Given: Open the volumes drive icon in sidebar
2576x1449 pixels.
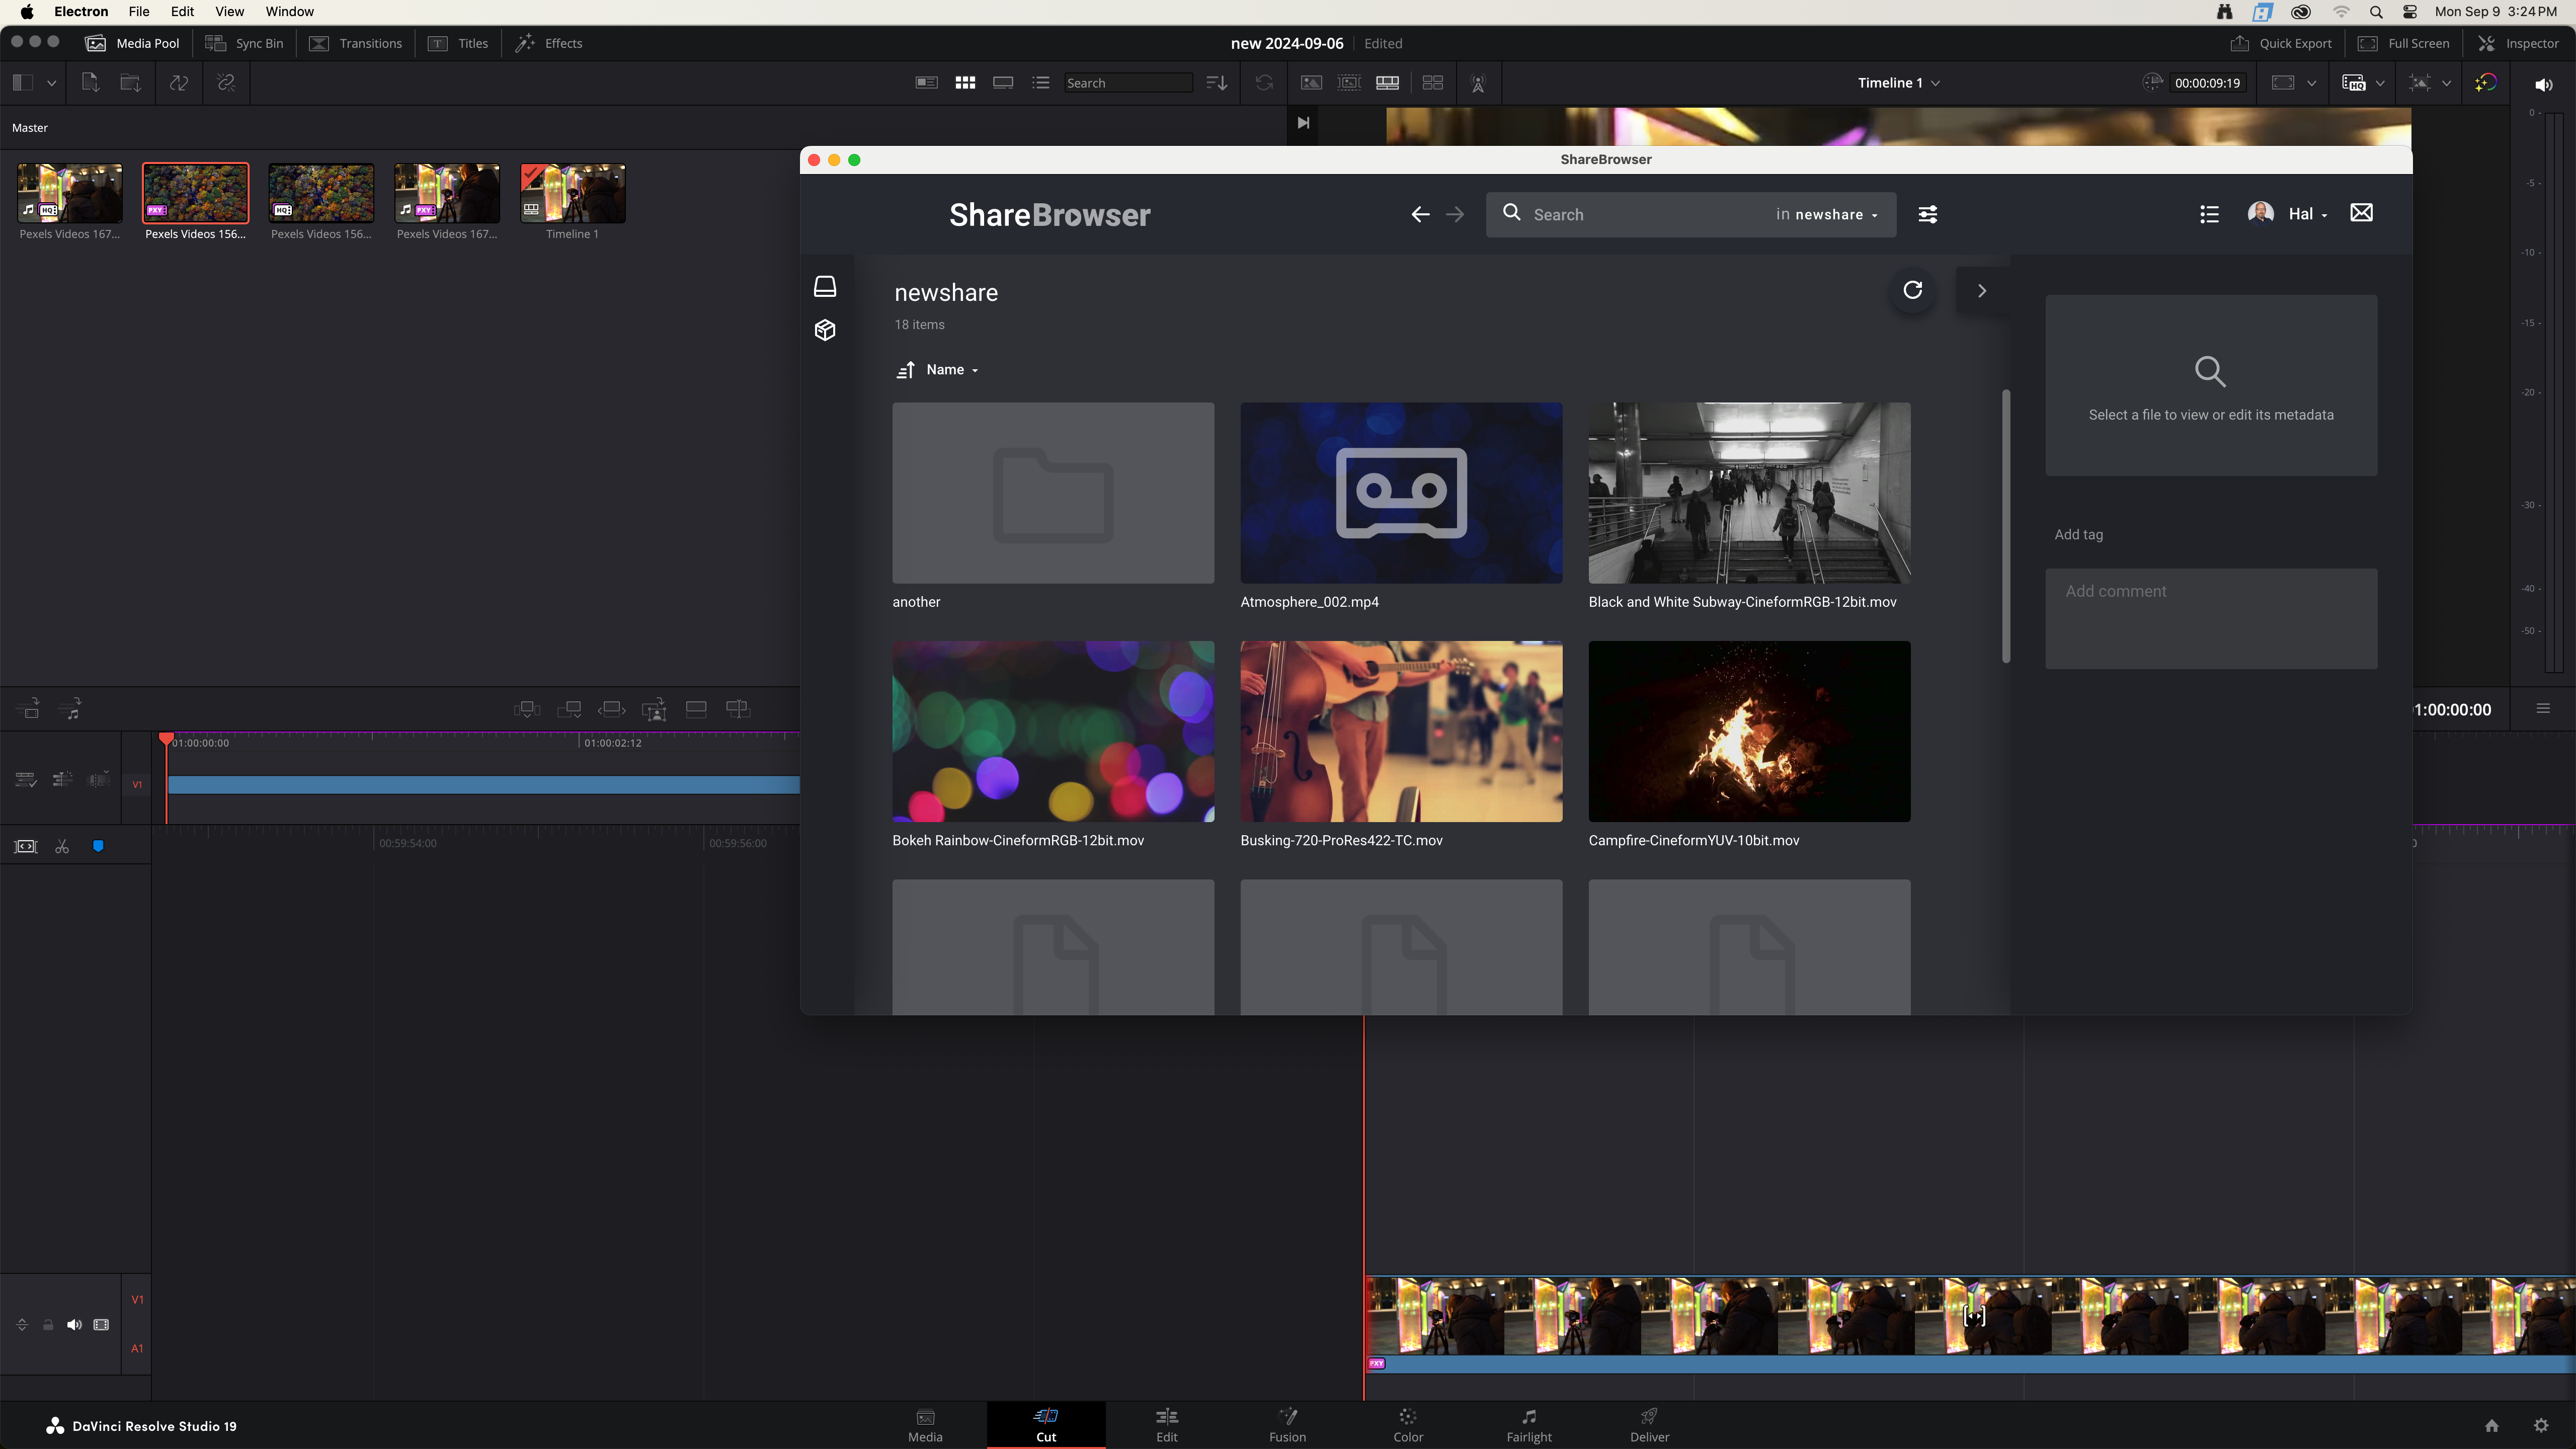Looking at the screenshot, I should click(x=825, y=287).
